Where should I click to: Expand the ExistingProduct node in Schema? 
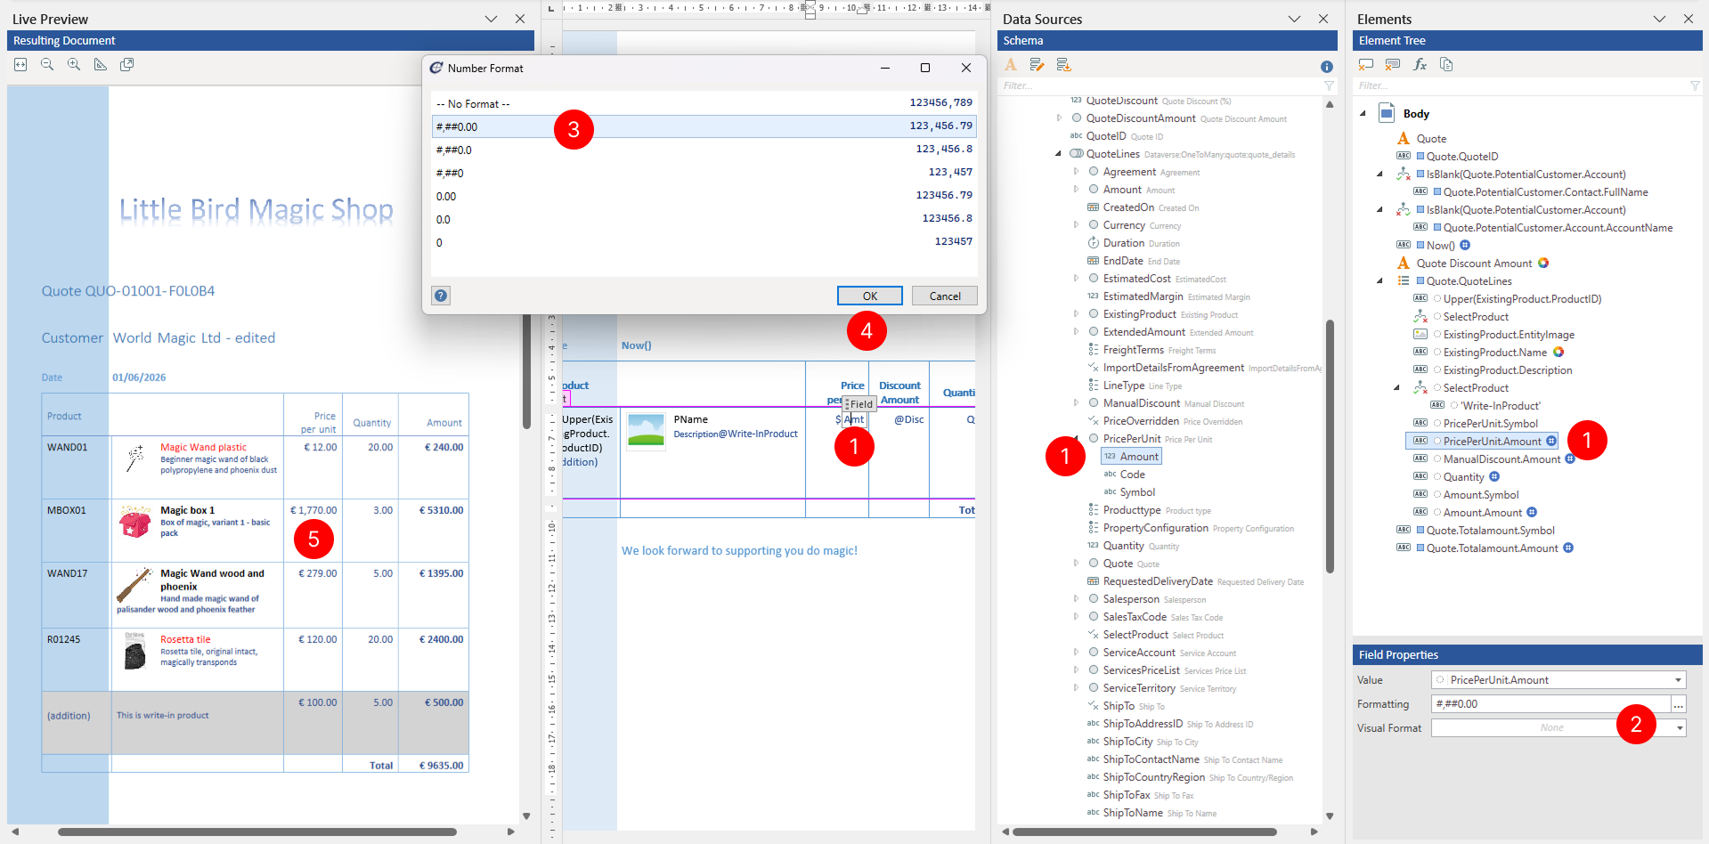[1076, 314]
